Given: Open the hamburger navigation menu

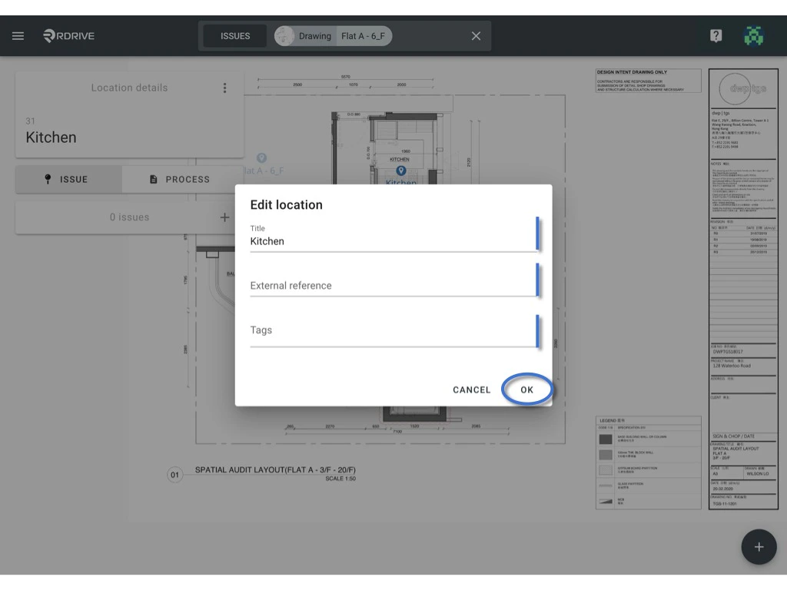Looking at the screenshot, I should pyautogui.click(x=18, y=35).
